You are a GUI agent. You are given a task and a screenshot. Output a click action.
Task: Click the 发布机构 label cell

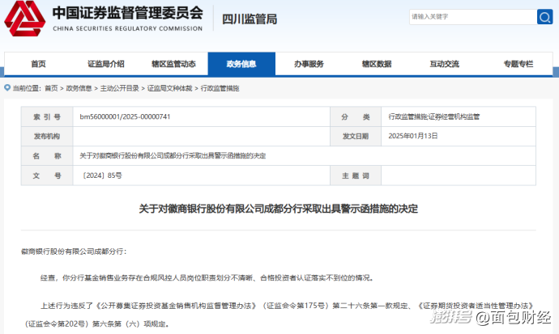tap(47, 136)
